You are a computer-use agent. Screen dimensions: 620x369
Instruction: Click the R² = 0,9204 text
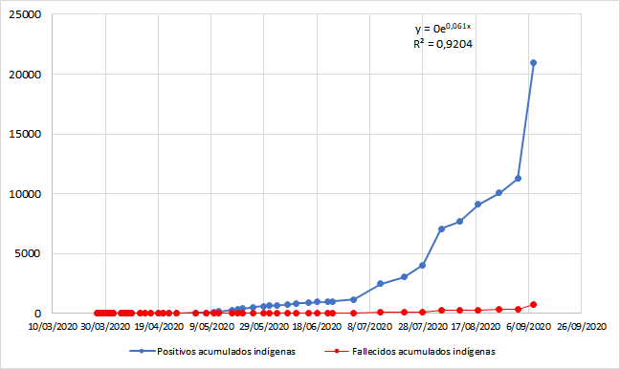point(443,44)
